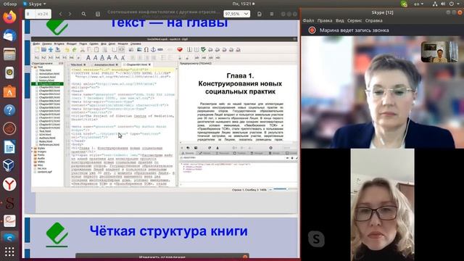Screen dimensions: 464x261
Task: Open file options icon in document viewer
Action: click(260, 14)
